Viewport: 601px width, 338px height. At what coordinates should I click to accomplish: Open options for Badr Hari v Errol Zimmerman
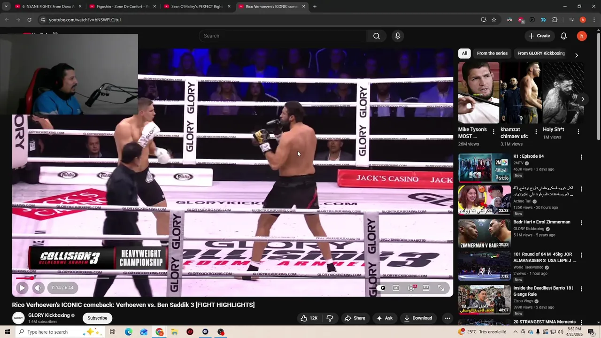tap(581, 223)
